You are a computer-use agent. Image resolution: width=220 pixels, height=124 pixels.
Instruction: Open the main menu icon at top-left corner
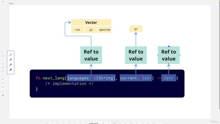click(x=3, y=2)
